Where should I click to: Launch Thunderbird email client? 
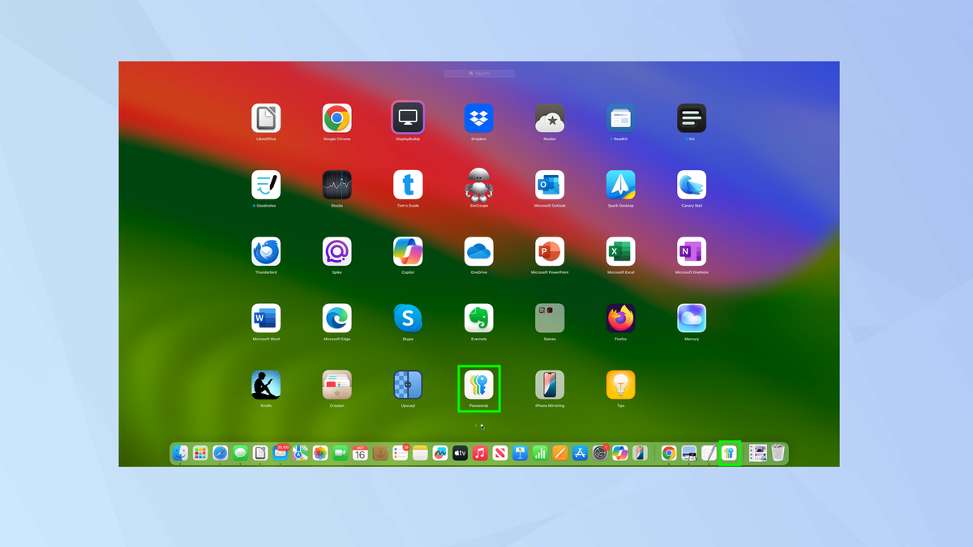[x=266, y=250]
